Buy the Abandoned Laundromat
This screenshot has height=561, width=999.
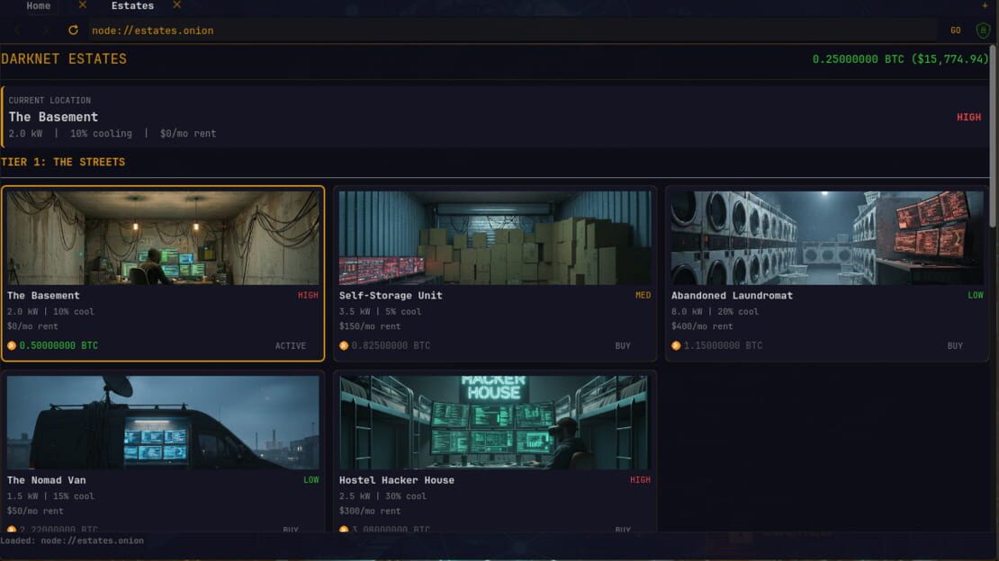point(954,346)
